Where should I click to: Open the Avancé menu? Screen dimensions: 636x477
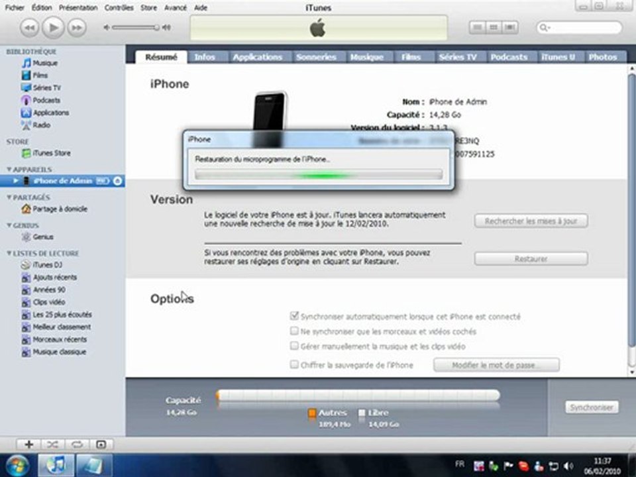(175, 8)
